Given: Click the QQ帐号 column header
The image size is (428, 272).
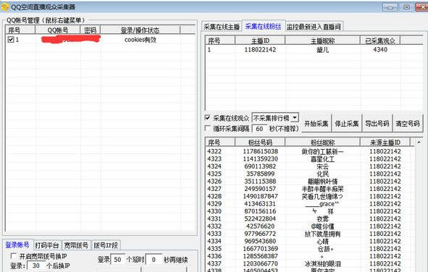Looking at the screenshot, I should [x=58, y=30].
